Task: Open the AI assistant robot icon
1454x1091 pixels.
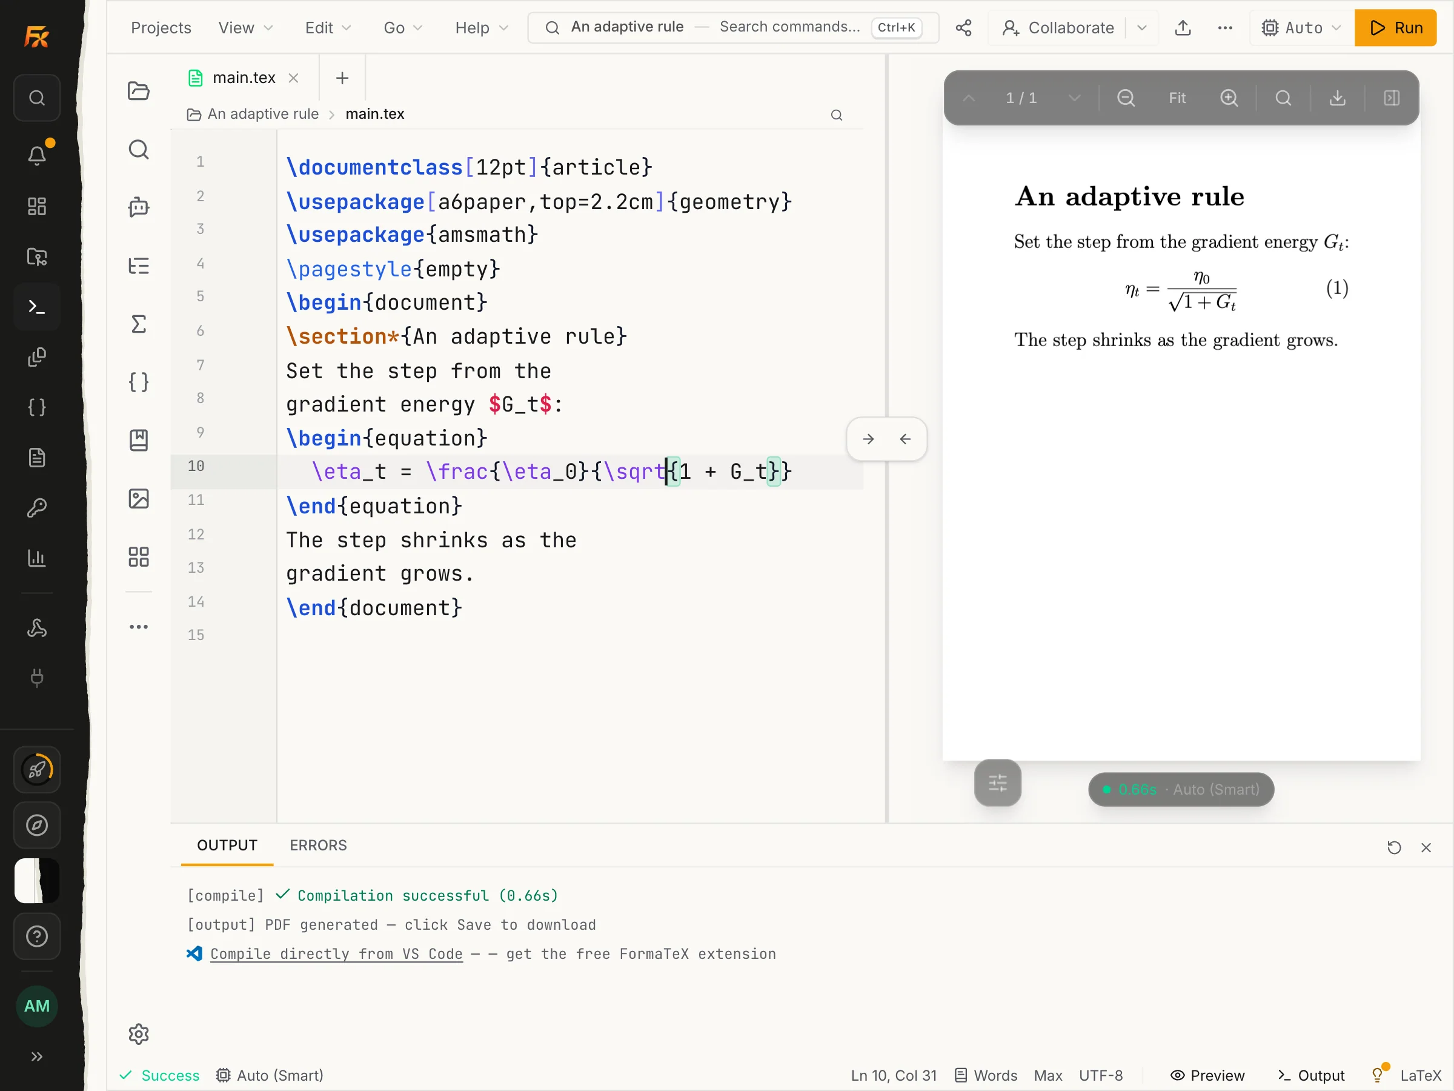Action: [x=138, y=207]
